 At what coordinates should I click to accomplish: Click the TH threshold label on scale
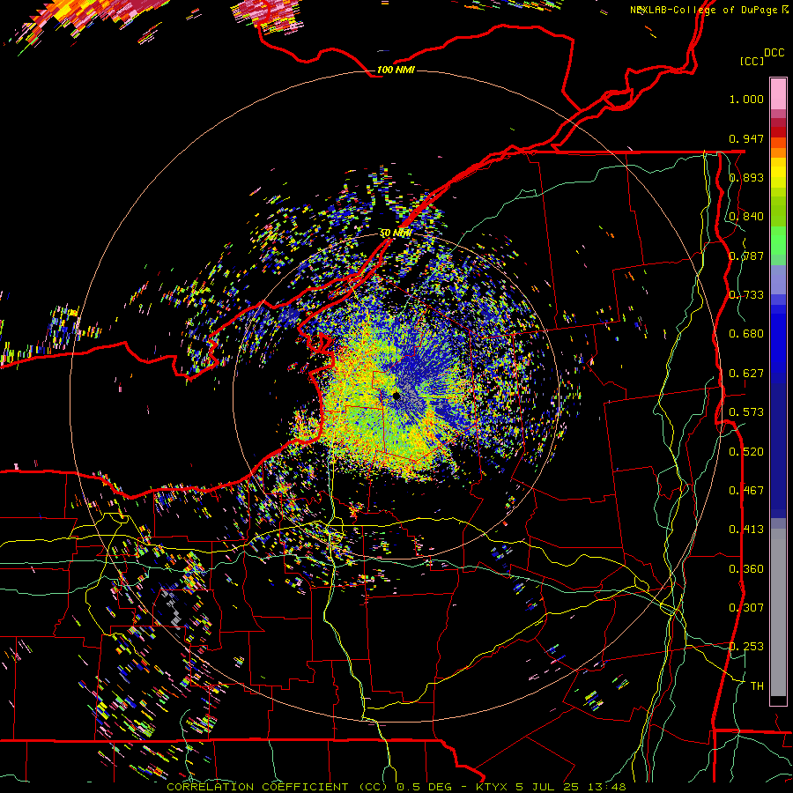(x=757, y=686)
